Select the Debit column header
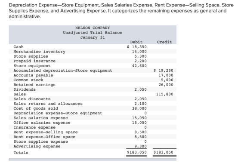Viewport: 241px width, 163px height. 136,42
